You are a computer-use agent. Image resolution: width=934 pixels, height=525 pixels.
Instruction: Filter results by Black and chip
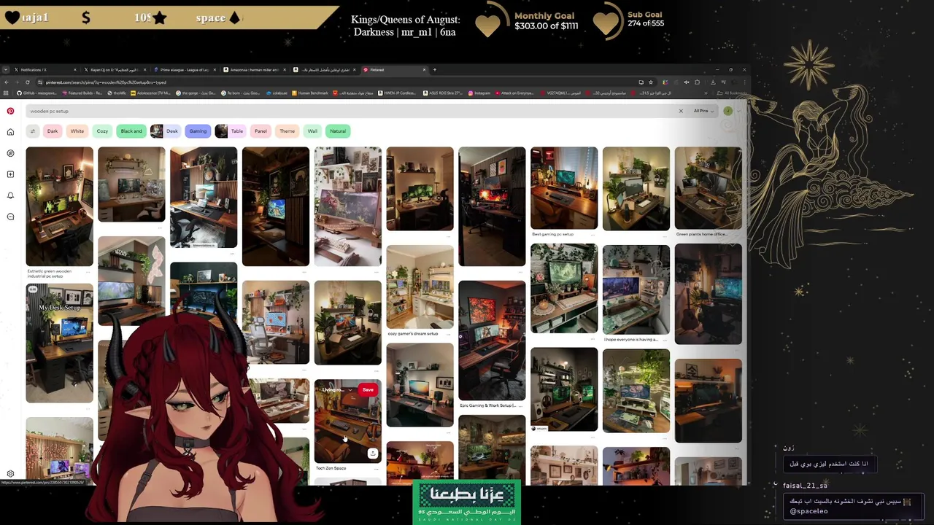coord(131,131)
